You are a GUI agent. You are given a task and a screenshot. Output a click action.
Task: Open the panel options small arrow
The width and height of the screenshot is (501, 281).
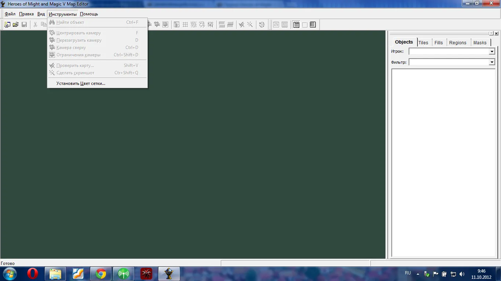(x=491, y=33)
